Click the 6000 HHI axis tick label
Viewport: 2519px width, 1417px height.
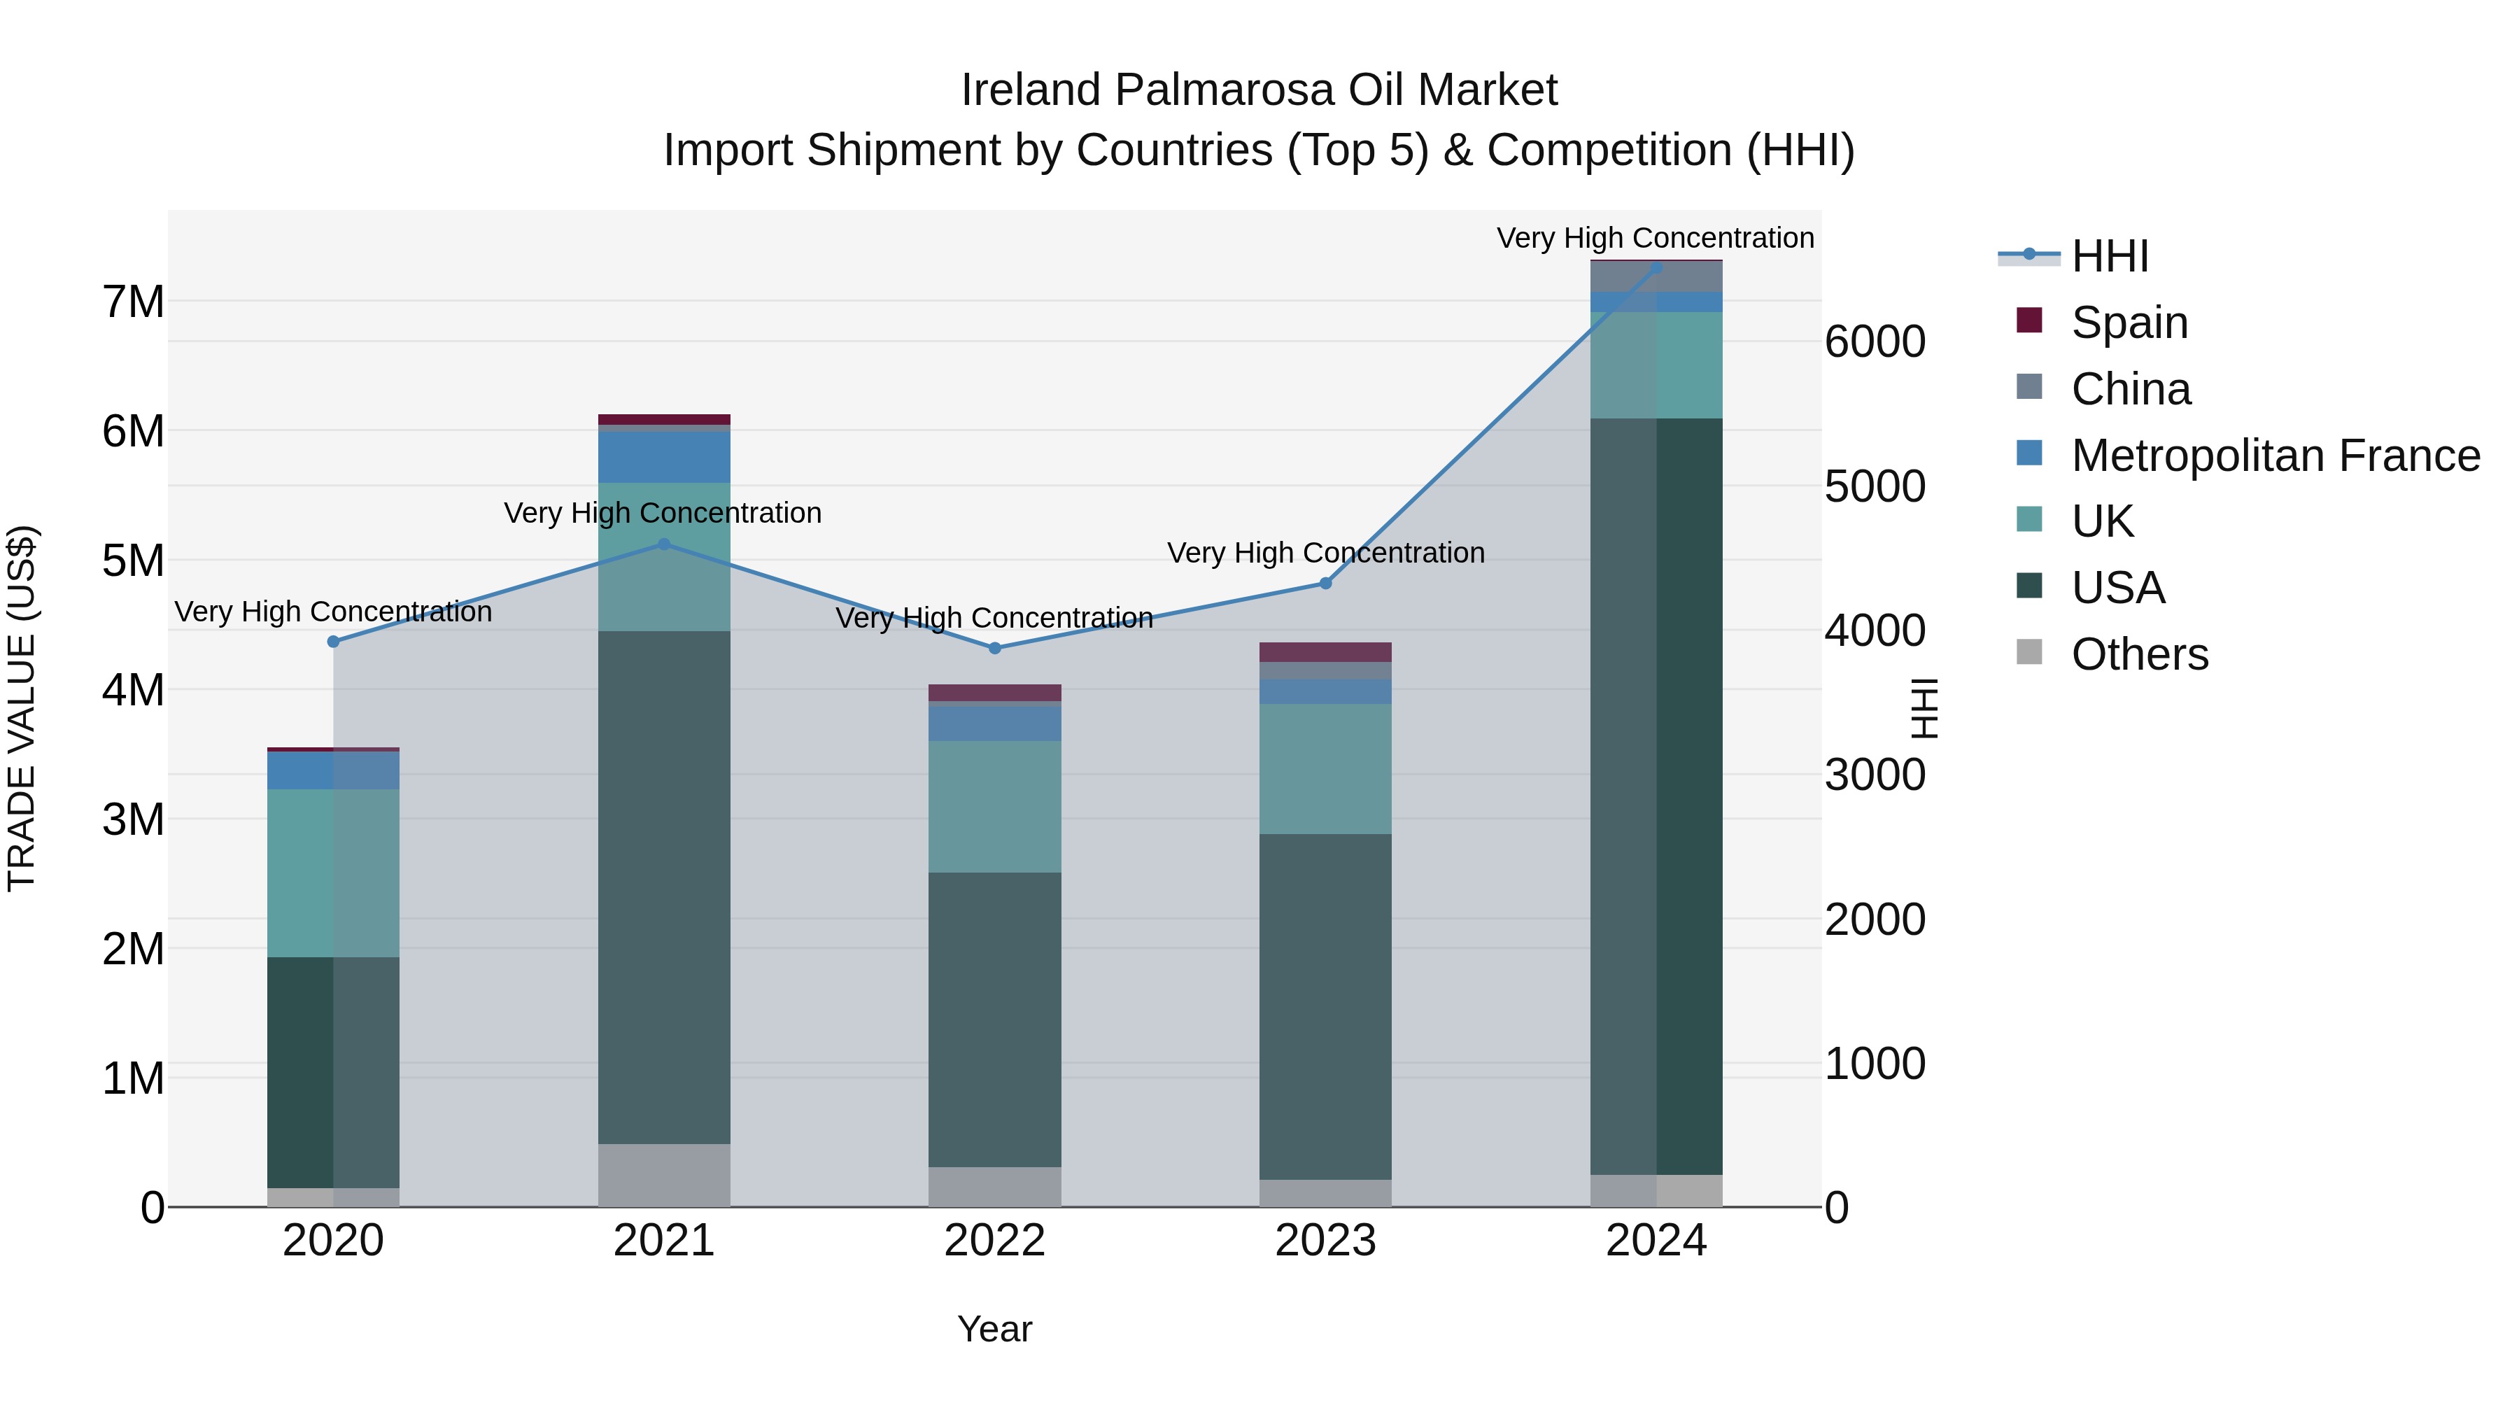coord(1875,342)
